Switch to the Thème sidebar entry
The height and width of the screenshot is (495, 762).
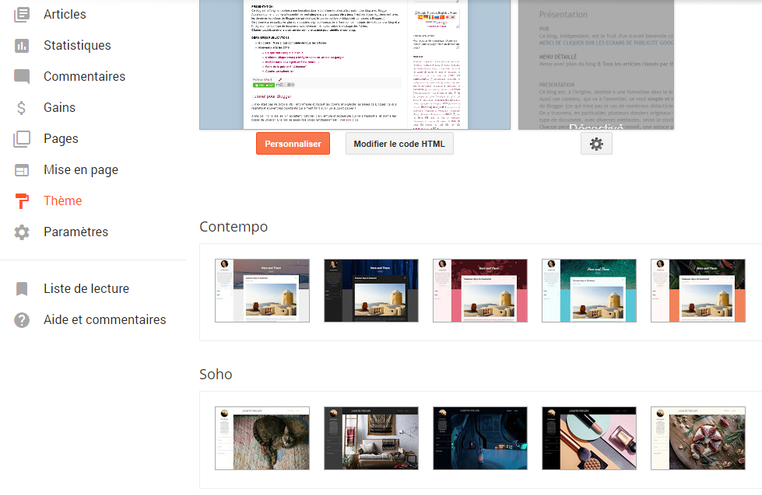[x=62, y=200]
